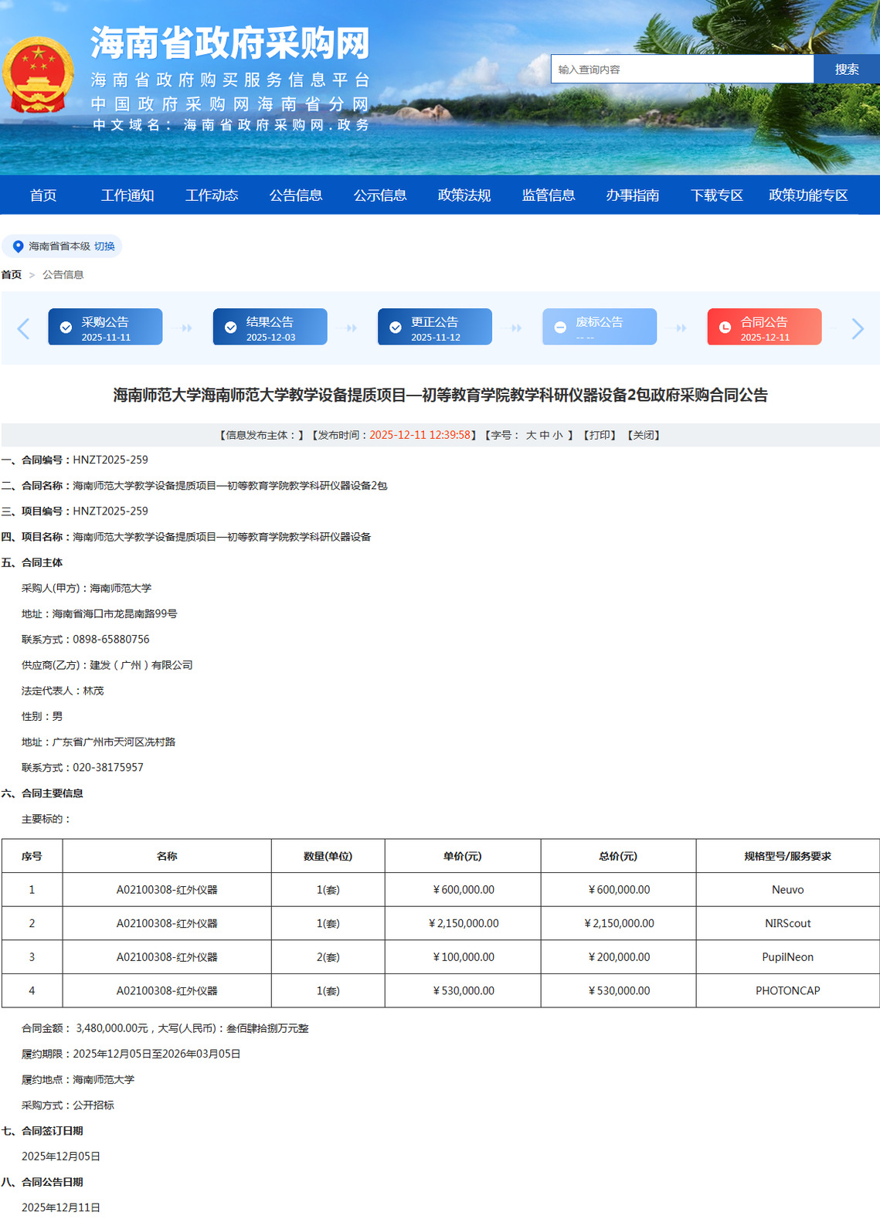Click left arrow of announcement timeline
Image resolution: width=880 pixels, height=1226 pixels.
(23, 329)
